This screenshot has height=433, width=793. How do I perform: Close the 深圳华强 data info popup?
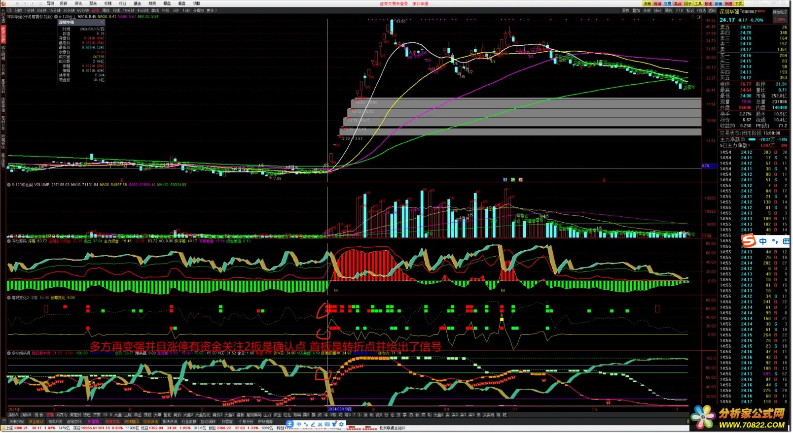[102, 22]
